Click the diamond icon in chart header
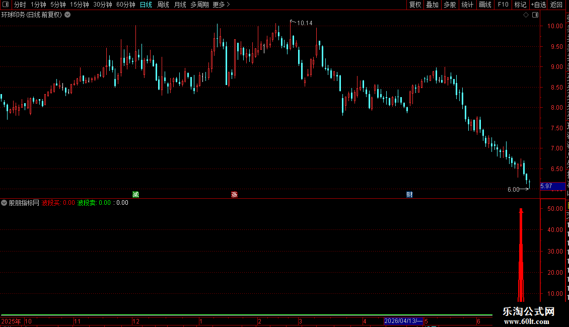The image size is (569, 327). (x=526, y=15)
